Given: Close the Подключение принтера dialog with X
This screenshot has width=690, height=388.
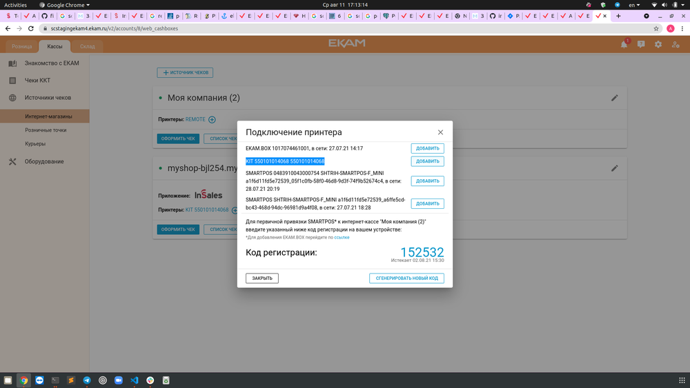Looking at the screenshot, I should (440, 132).
